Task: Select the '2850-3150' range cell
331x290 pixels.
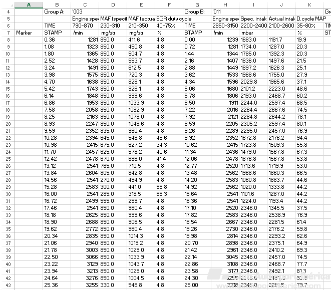Action: point(225,25)
